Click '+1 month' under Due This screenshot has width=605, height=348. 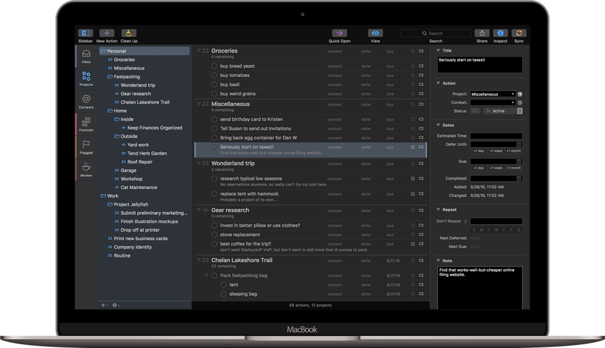(x=513, y=168)
